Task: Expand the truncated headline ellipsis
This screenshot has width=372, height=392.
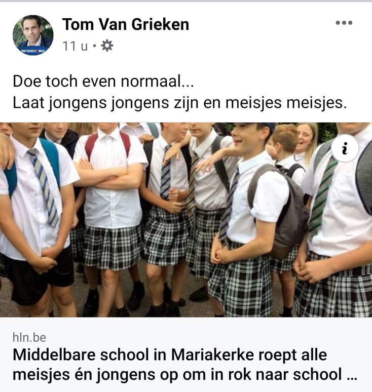Action: pyautogui.click(x=352, y=377)
